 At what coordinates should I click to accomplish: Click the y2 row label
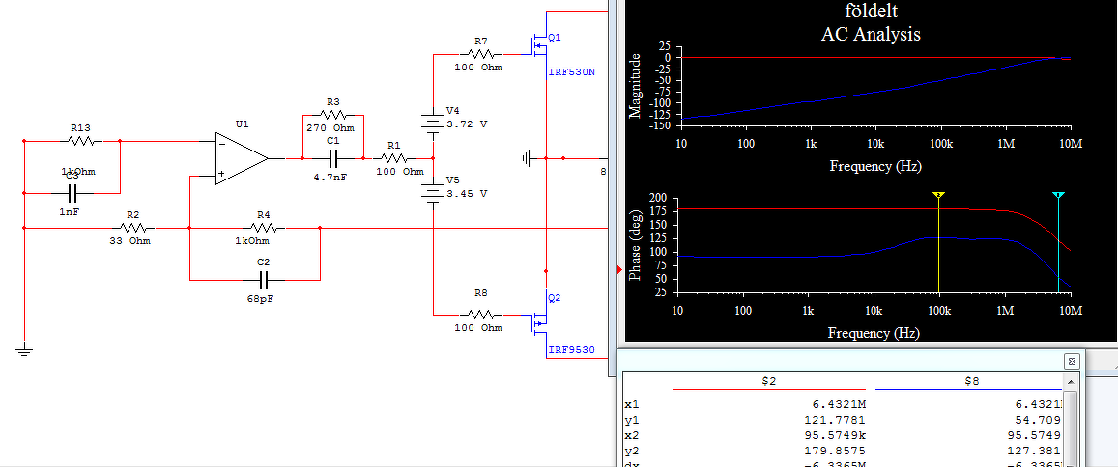pos(631,452)
